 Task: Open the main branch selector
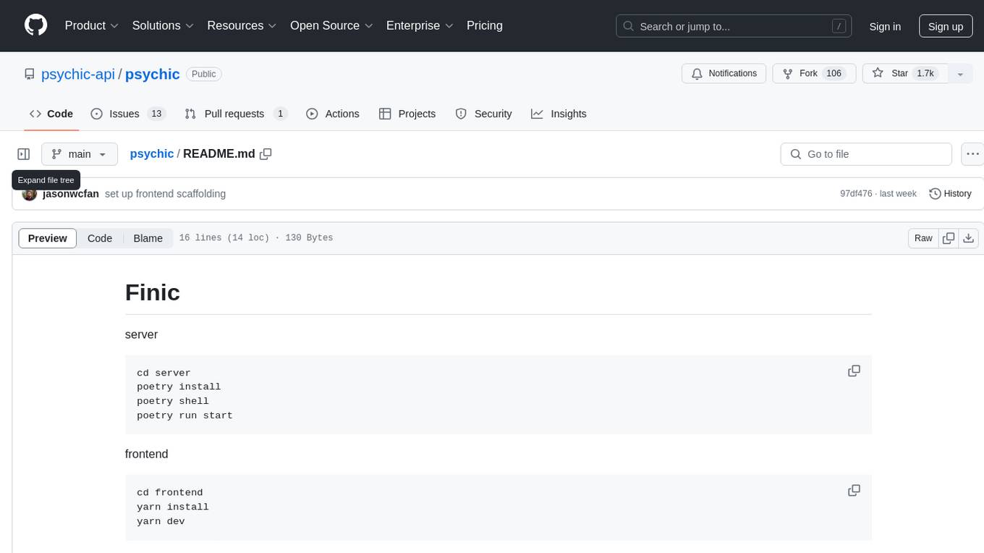click(x=80, y=154)
